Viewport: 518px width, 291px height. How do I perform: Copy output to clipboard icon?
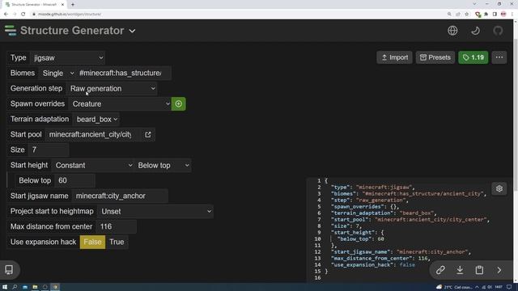[x=479, y=270]
